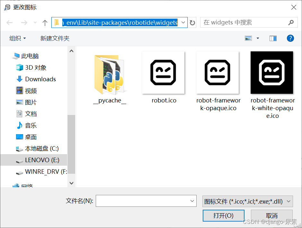Close the 更改图标 dialog
Viewport: 302px width, 228px height.
pyautogui.click(x=294, y=7)
